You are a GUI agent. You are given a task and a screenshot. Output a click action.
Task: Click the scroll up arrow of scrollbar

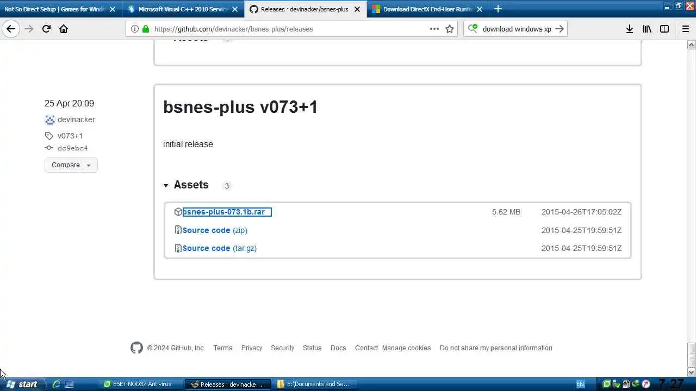point(691,46)
